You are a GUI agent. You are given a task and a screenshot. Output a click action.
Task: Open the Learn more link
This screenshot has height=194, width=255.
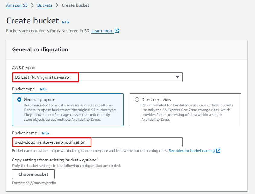[x=102, y=31]
